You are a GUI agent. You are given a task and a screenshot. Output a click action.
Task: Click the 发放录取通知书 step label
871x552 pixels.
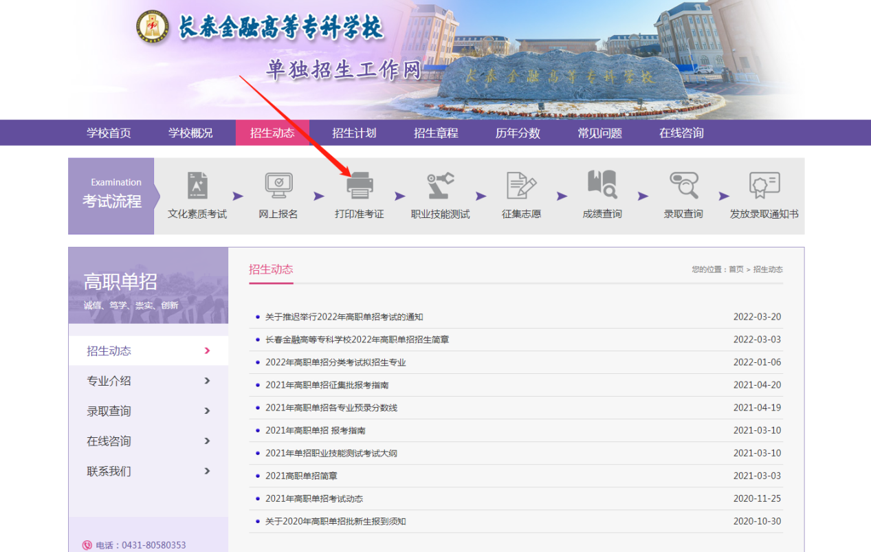(764, 214)
